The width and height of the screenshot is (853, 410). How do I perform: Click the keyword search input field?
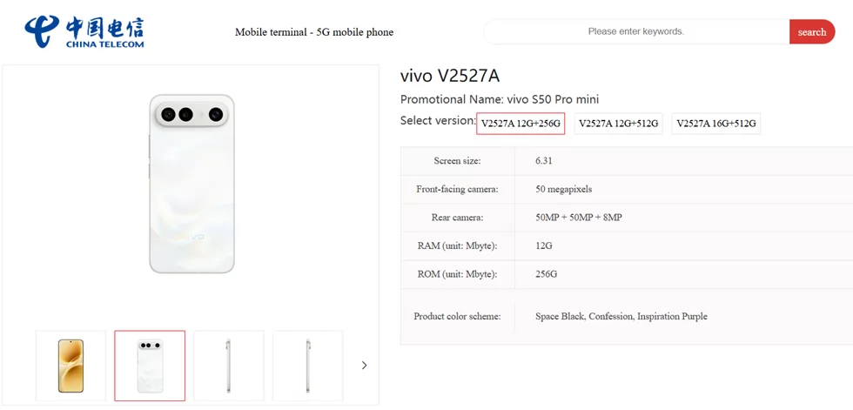point(636,32)
